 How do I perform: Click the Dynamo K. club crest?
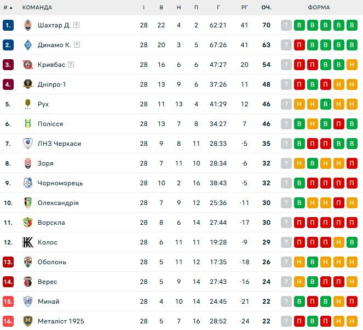tap(28, 45)
